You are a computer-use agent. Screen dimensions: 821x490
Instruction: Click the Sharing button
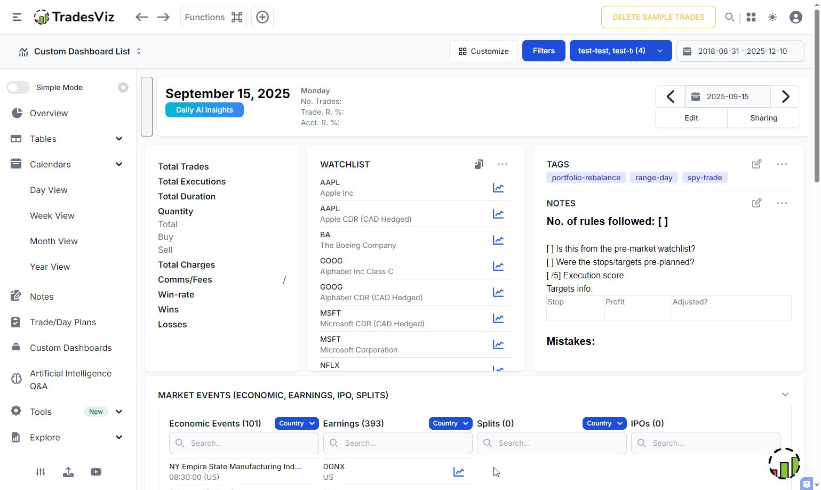tap(764, 118)
